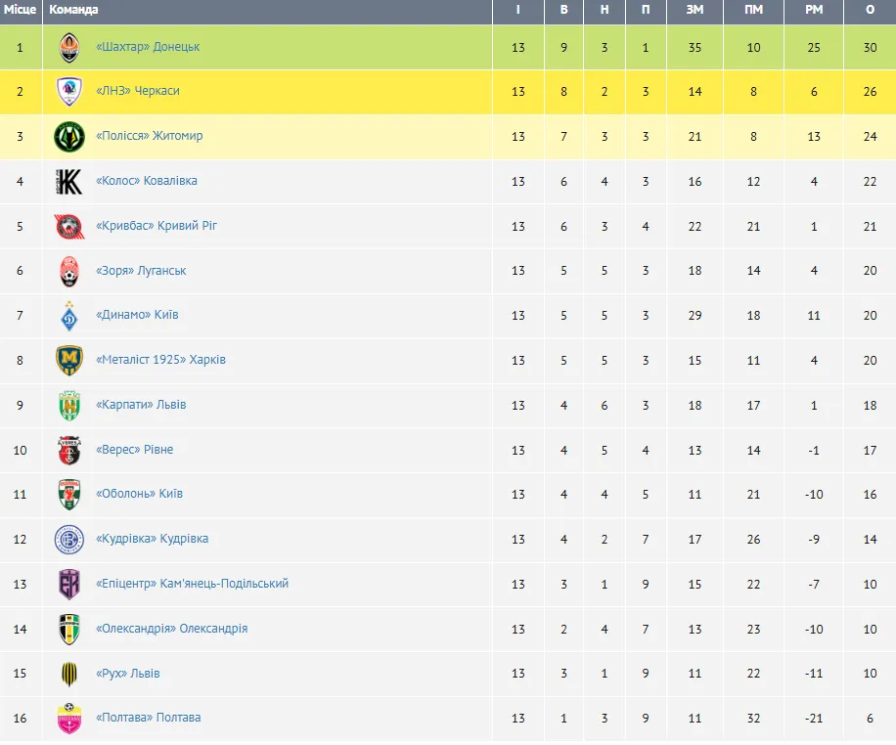
Task: Click the Металіст 1925 Харків logo
Action: point(68,361)
